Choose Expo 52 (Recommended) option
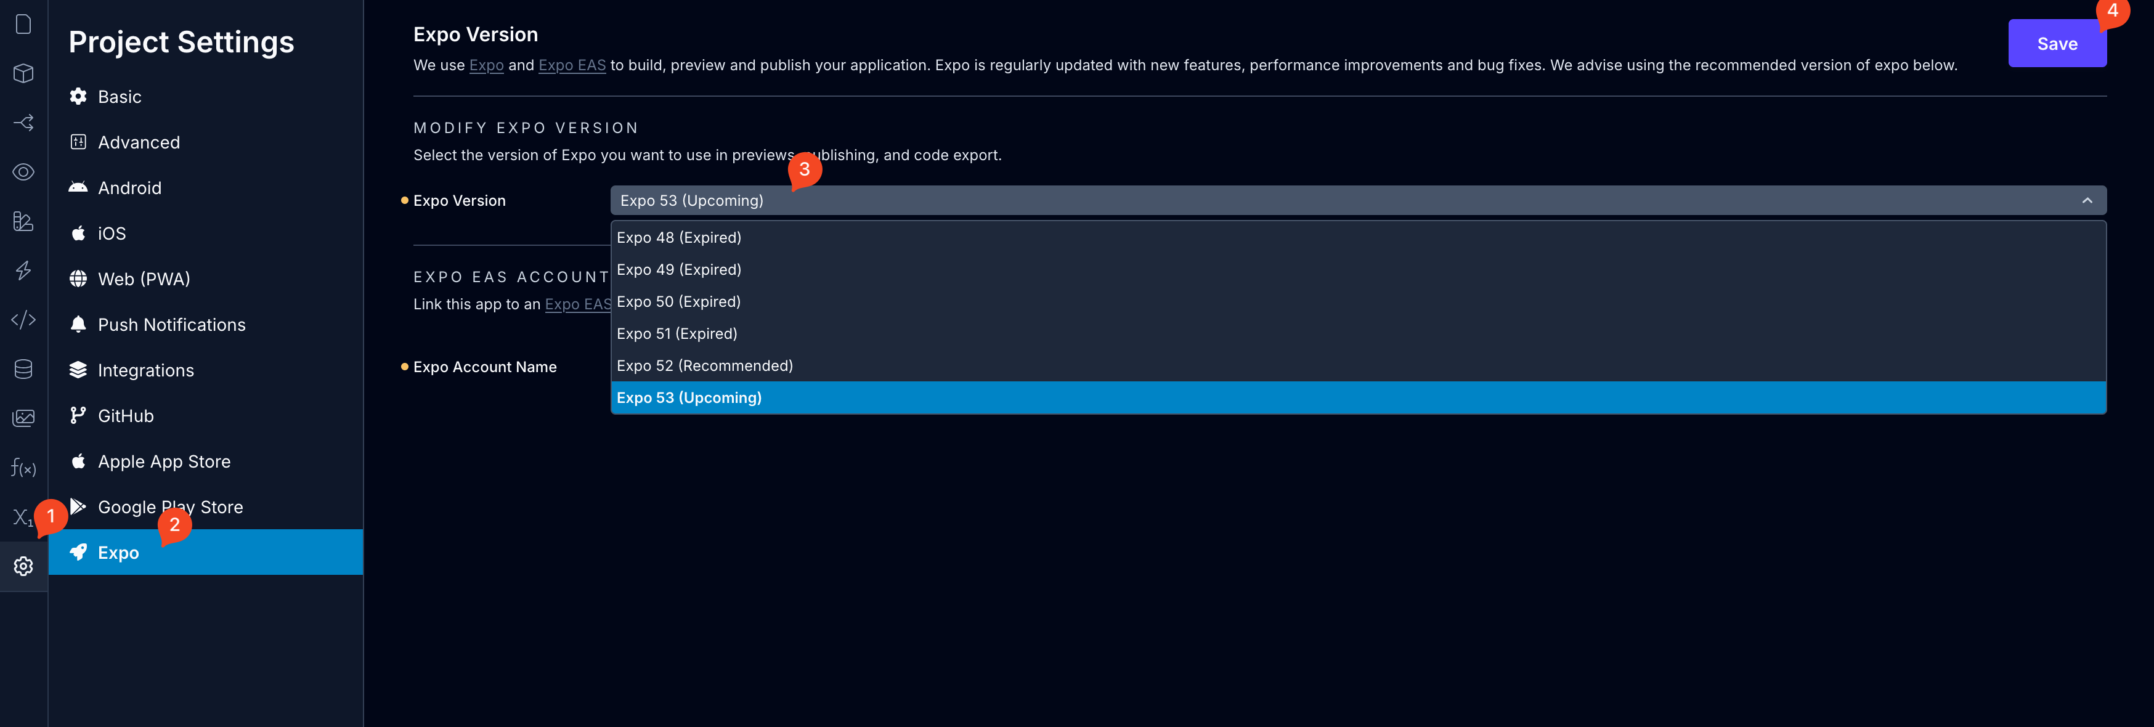Screen dimensions: 2154x727 click(1358, 365)
